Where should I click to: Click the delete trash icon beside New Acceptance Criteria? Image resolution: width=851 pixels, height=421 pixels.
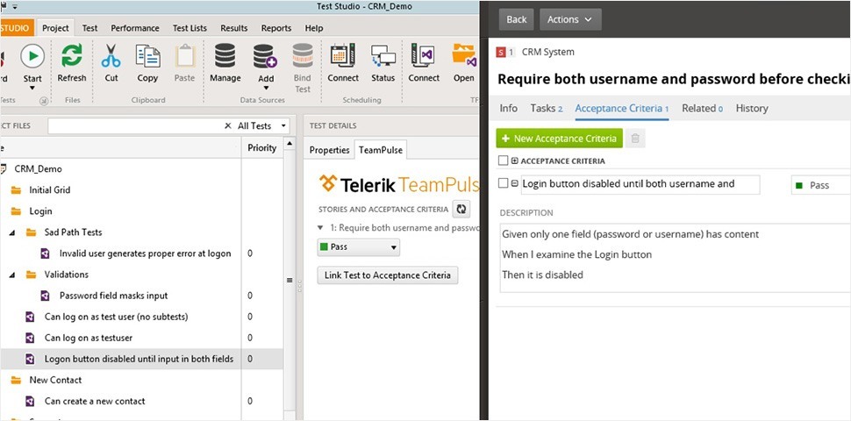point(635,139)
